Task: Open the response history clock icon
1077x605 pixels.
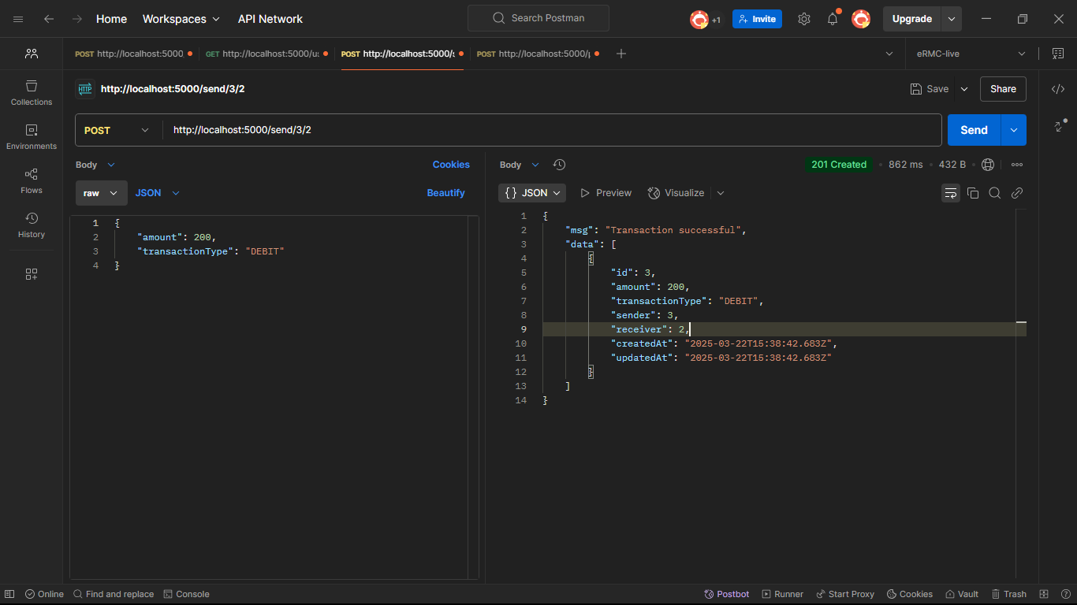Action: tap(559, 165)
